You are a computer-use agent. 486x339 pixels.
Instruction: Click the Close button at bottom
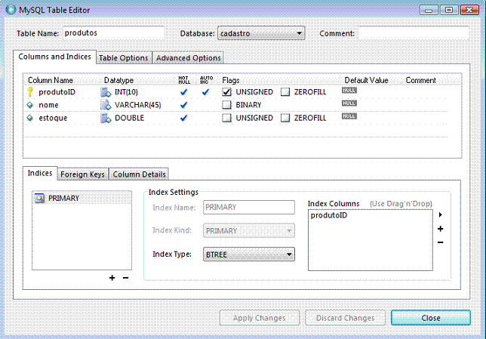[x=431, y=318]
